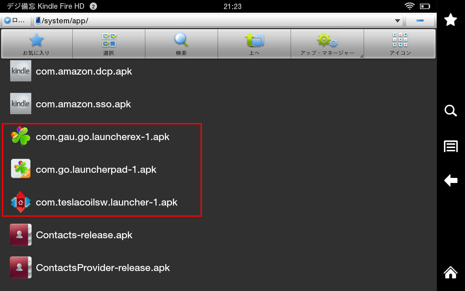
Task: Tap the star icon in right sidebar
Action: tap(451, 20)
